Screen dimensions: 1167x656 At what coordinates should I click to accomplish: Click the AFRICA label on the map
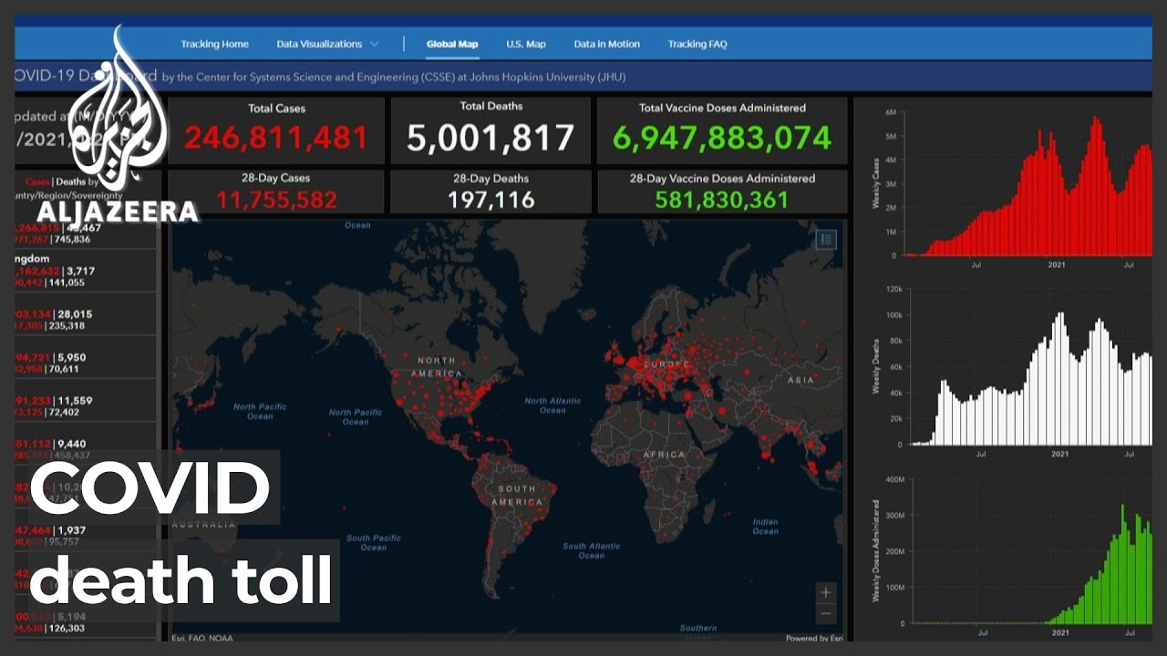(664, 454)
